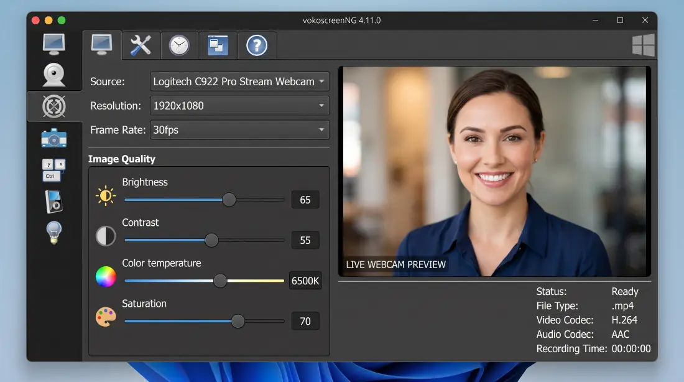Open the snapshot camera sidebar icon
Image resolution: width=684 pixels, height=382 pixels.
(54, 138)
